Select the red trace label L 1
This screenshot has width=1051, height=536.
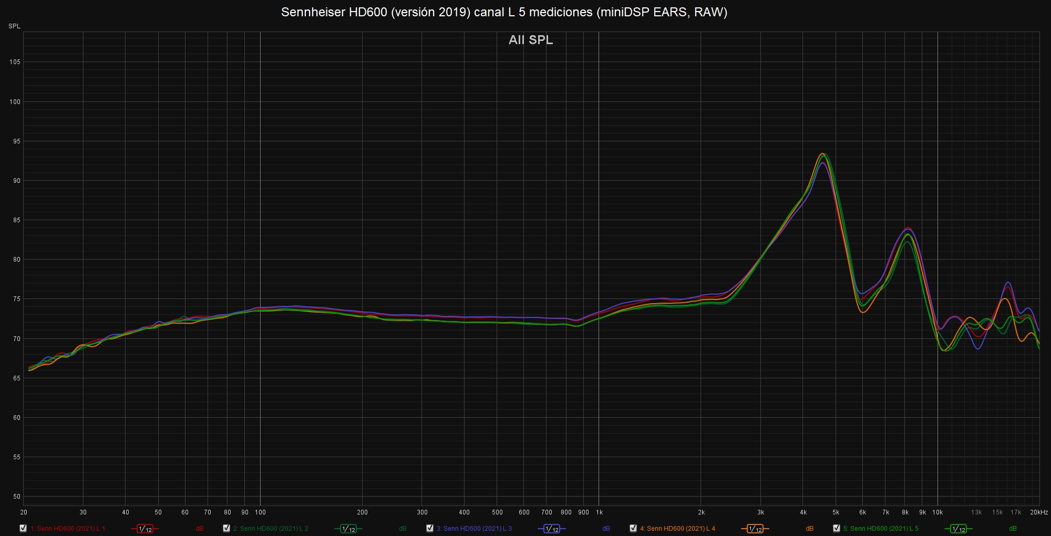click(x=68, y=529)
